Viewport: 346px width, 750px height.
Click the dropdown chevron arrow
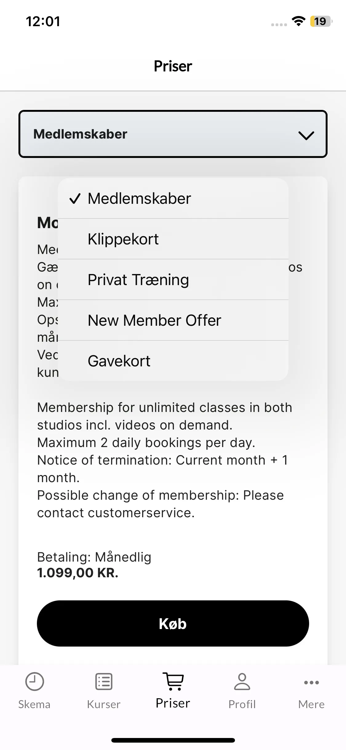(306, 135)
